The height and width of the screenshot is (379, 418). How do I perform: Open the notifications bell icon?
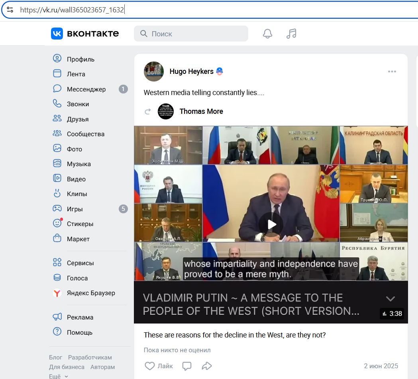coord(267,34)
